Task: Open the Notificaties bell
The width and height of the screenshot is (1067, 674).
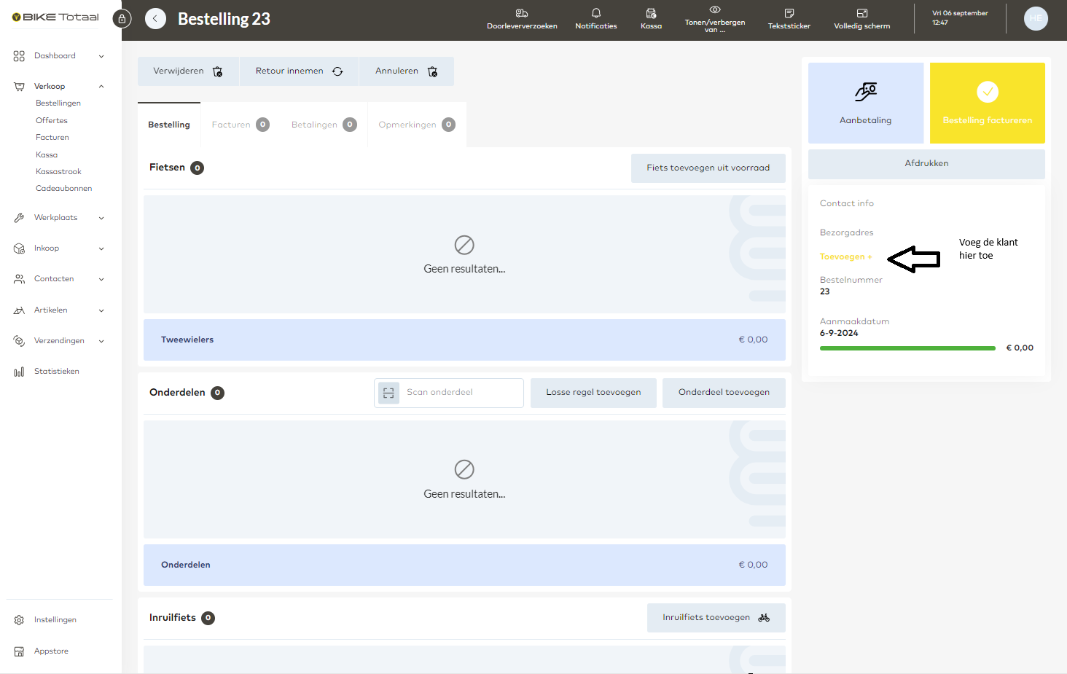Action: (595, 19)
